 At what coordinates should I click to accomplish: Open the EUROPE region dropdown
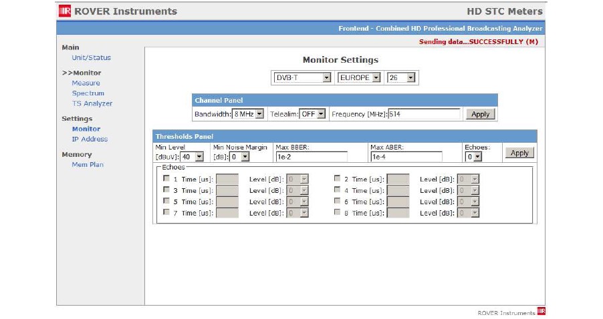pyautogui.click(x=359, y=77)
